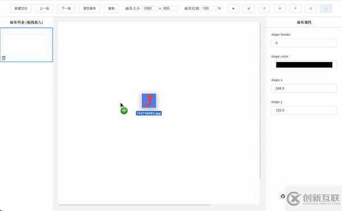Viewport: 342px width, 211px height.
Task: Go to next canvas with 下一张
Action: tap(66, 9)
